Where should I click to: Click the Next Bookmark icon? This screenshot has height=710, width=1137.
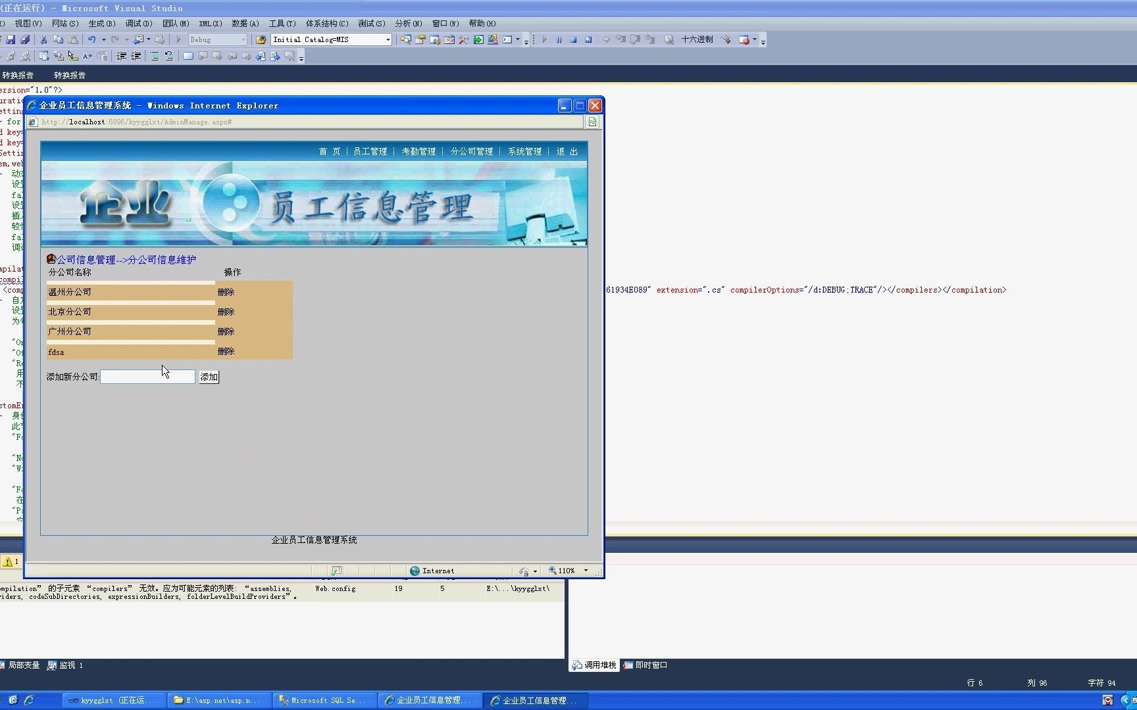217,57
